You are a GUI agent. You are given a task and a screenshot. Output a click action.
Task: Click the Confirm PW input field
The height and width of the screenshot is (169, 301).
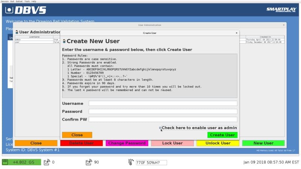163,119
